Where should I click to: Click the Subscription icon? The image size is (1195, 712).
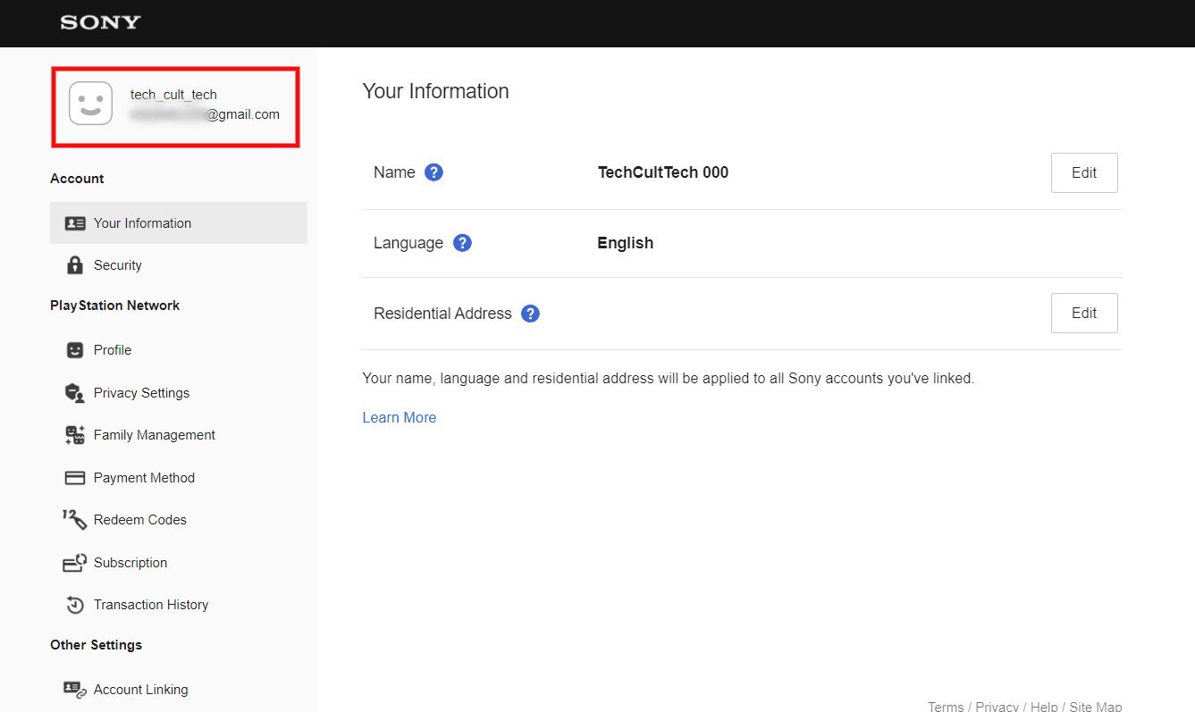(x=74, y=563)
